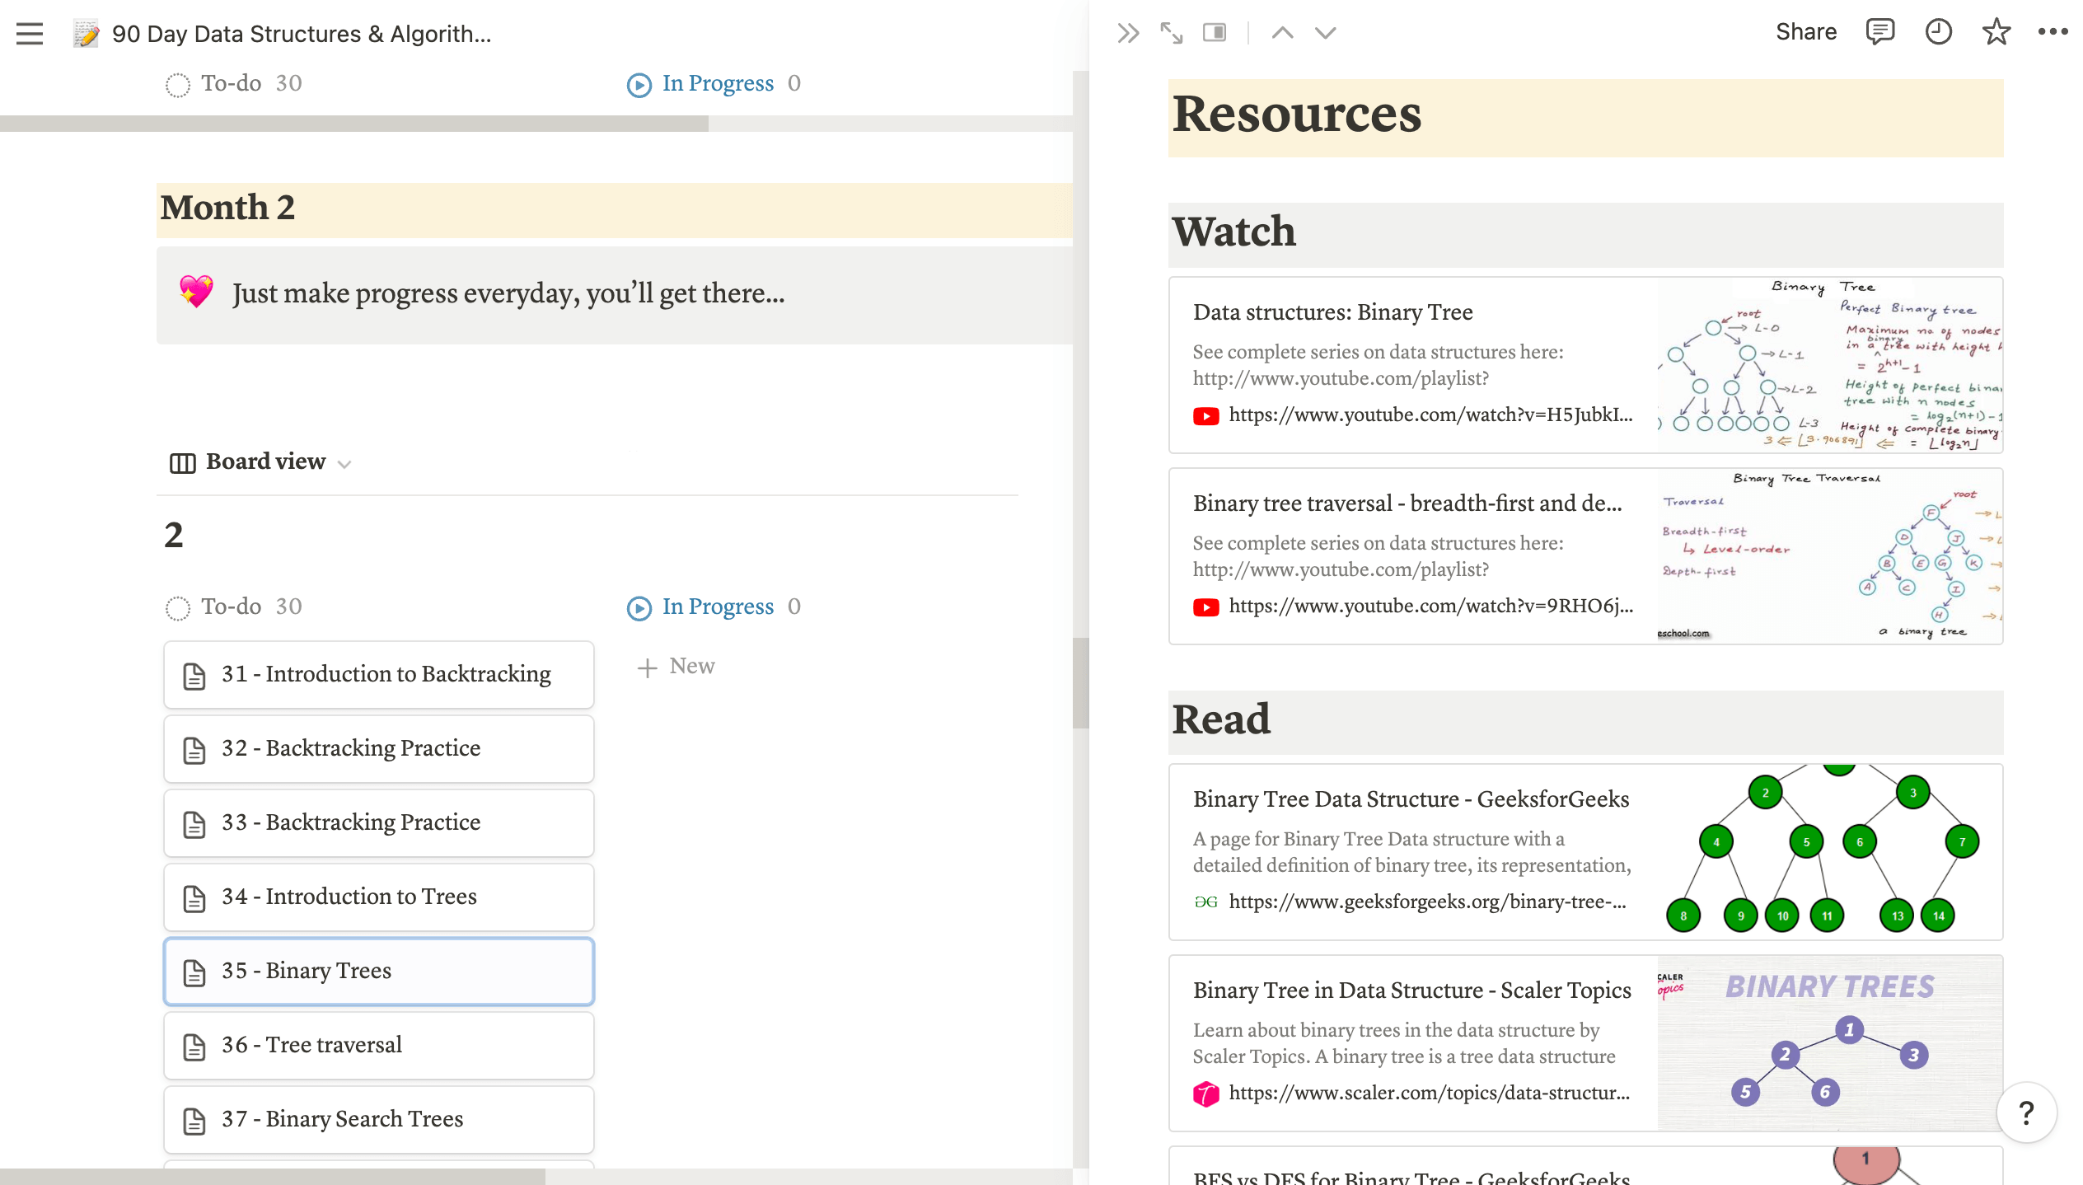Go to next page with down chevron

point(1325,33)
